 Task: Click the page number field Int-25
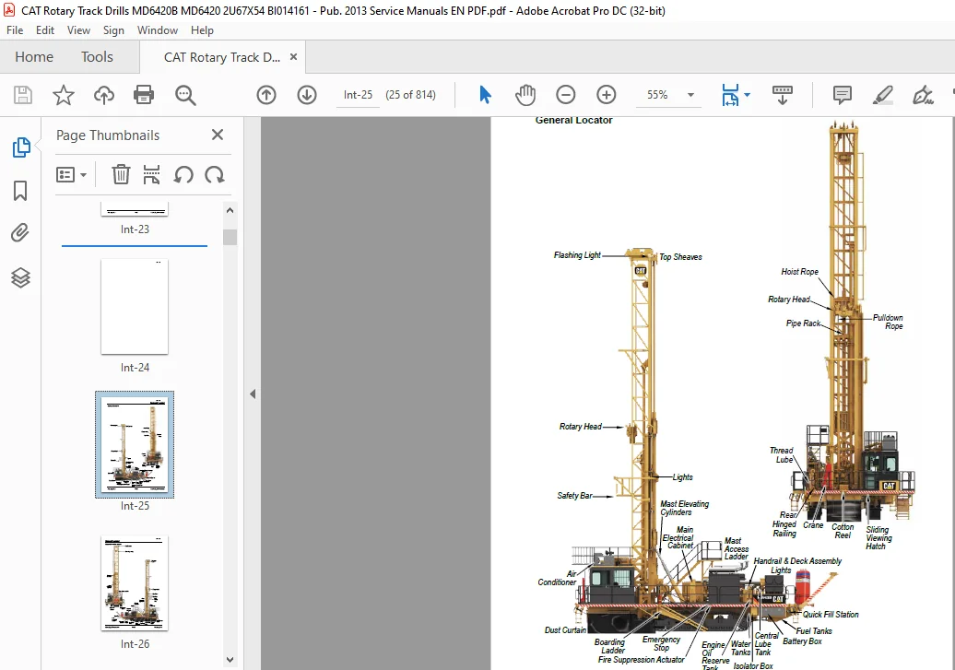click(x=358, y=95)
